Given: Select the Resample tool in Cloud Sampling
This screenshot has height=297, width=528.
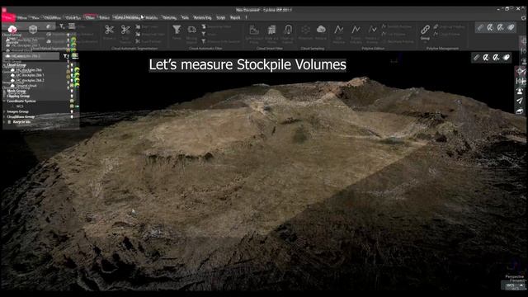Looking at the screenshot, I should click(x=305, y=30).
